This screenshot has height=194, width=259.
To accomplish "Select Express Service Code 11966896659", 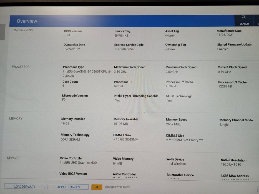I will pos(124,49).
